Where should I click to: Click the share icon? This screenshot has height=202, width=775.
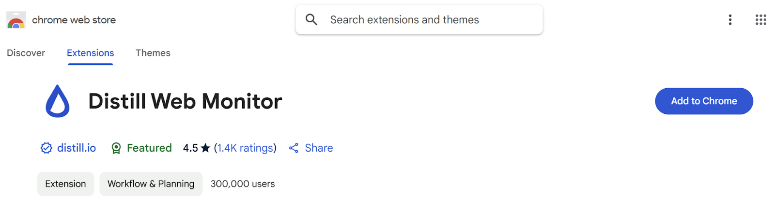pos(294,148)
